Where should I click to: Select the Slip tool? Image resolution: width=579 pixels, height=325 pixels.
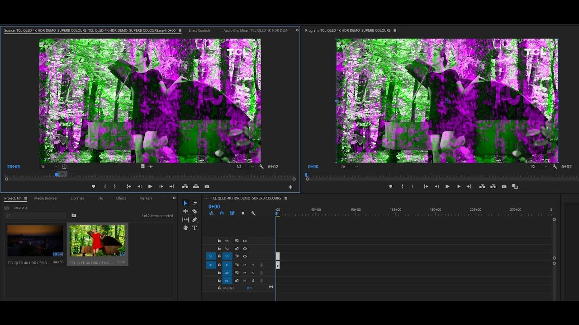pos(185,219)
